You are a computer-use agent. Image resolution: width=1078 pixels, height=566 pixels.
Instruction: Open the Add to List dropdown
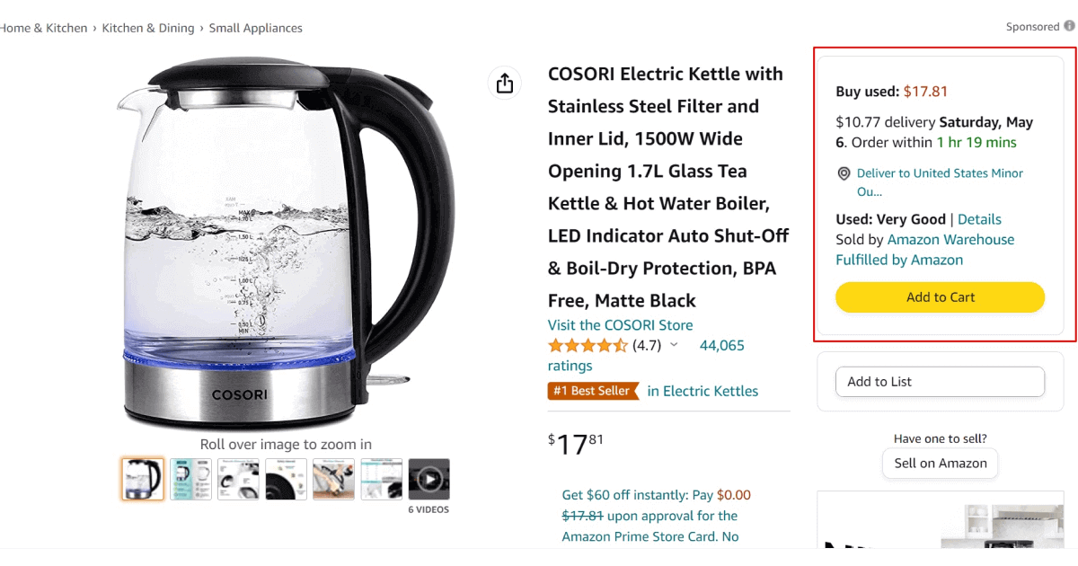point(940,382)
